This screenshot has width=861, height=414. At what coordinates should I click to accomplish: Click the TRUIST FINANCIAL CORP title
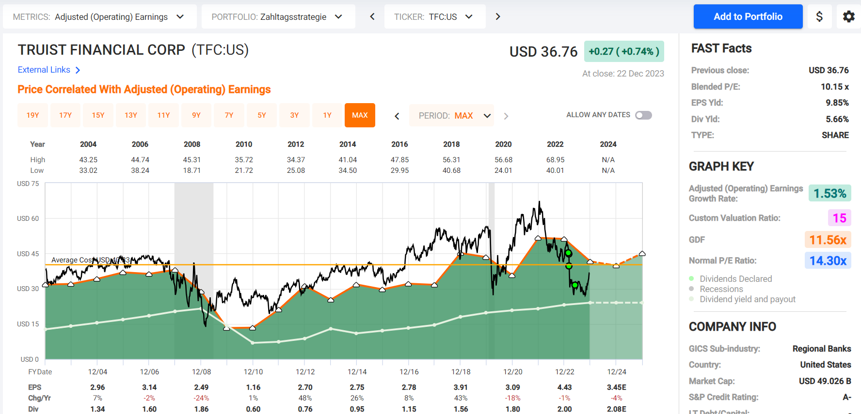click(101, 50)
